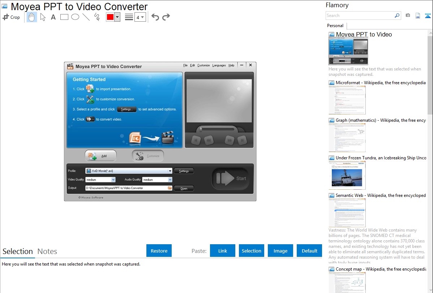This screenshot has width=433, height=293.
Task: Select the ellipse shape tool
Action: 75,17
